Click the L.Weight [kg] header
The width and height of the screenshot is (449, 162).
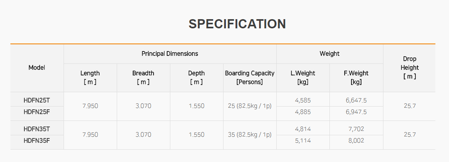click(303, 77)
